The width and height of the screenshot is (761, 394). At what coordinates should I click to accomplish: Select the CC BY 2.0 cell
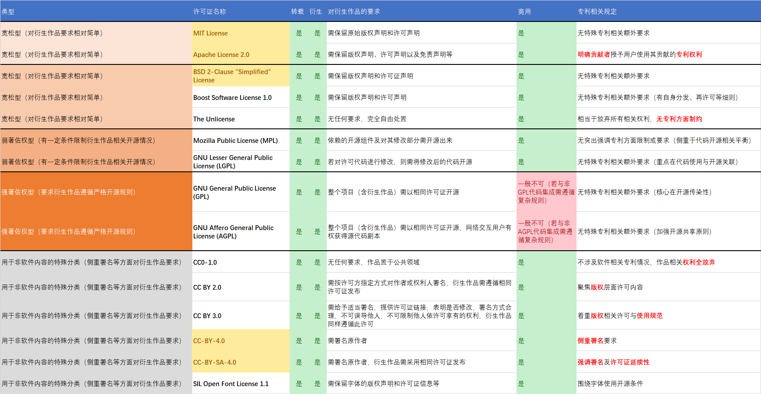tap(241, 287)
